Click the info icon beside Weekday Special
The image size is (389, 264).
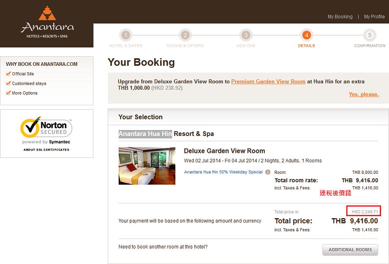click(268, 172)
